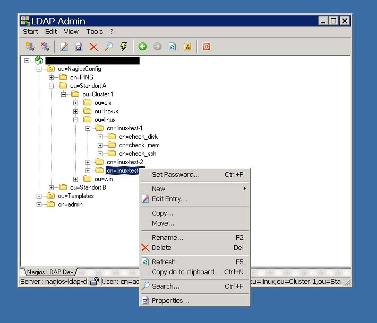
Task: Click the window resize grip corner
Action: coord(348,282)
